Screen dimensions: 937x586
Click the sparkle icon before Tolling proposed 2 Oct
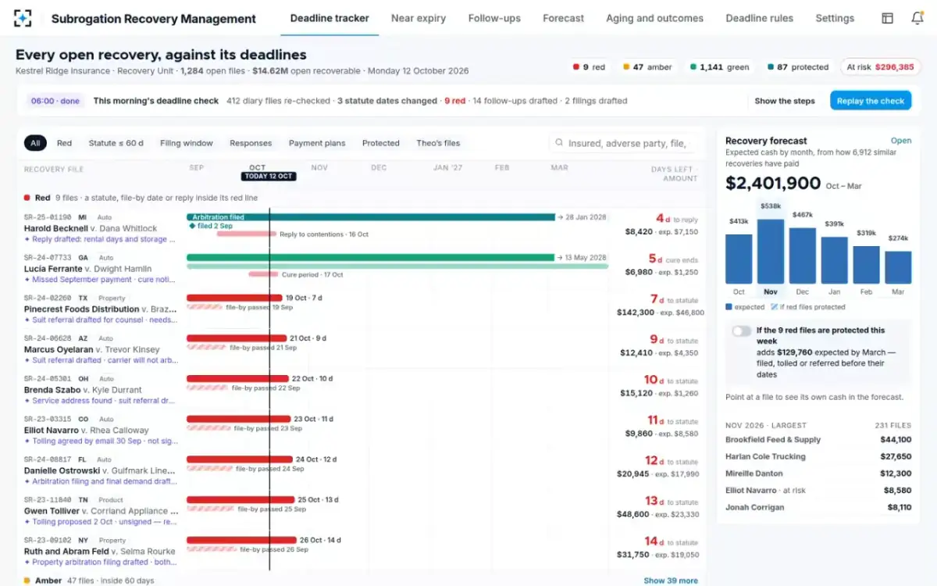pyautogui.click(x=27, y=522)
